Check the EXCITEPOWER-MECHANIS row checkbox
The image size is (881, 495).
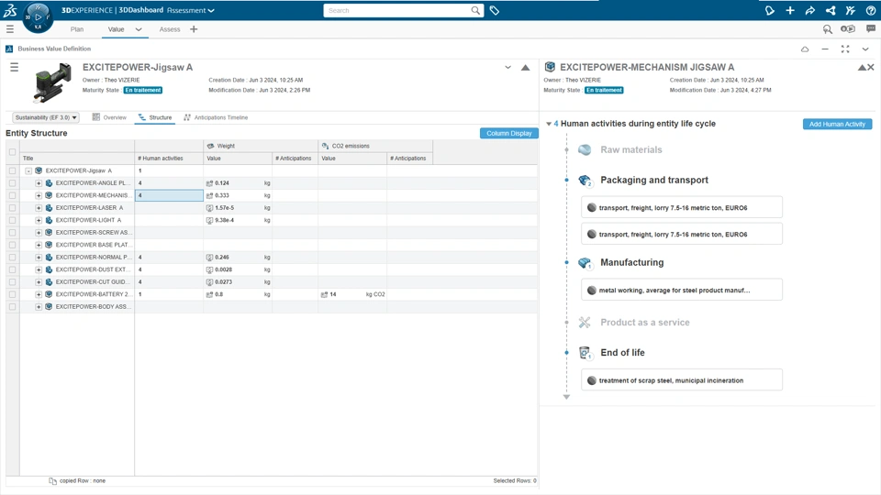tap(12, 195)
